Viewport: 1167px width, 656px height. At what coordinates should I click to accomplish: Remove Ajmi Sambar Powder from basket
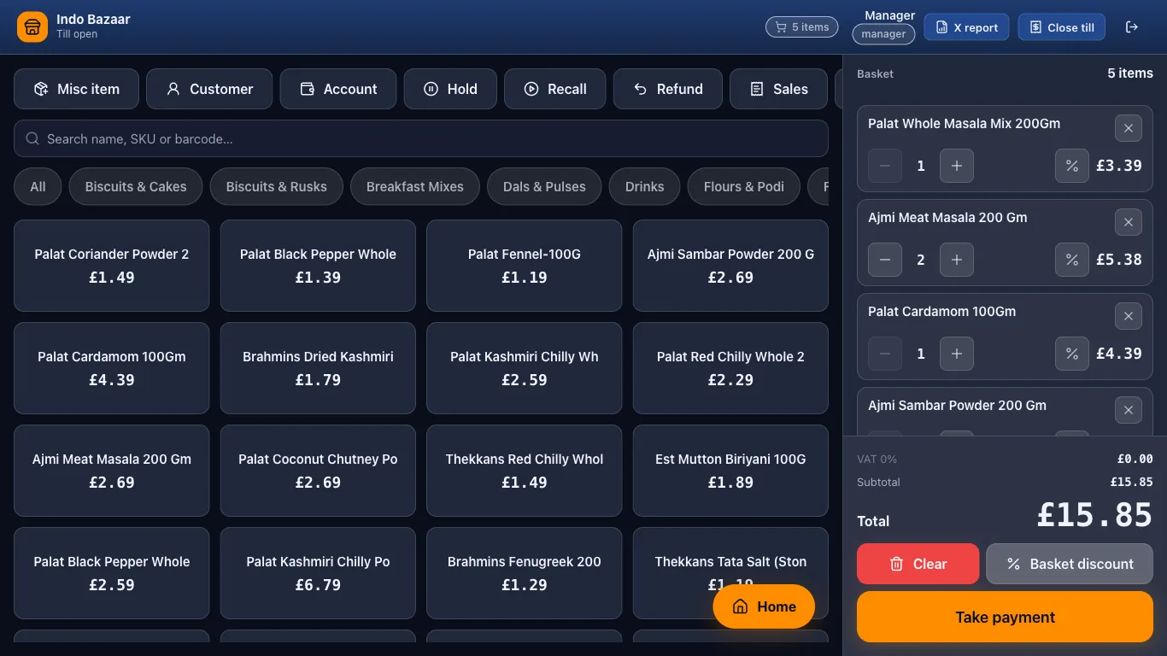(x=1129, y=410)
